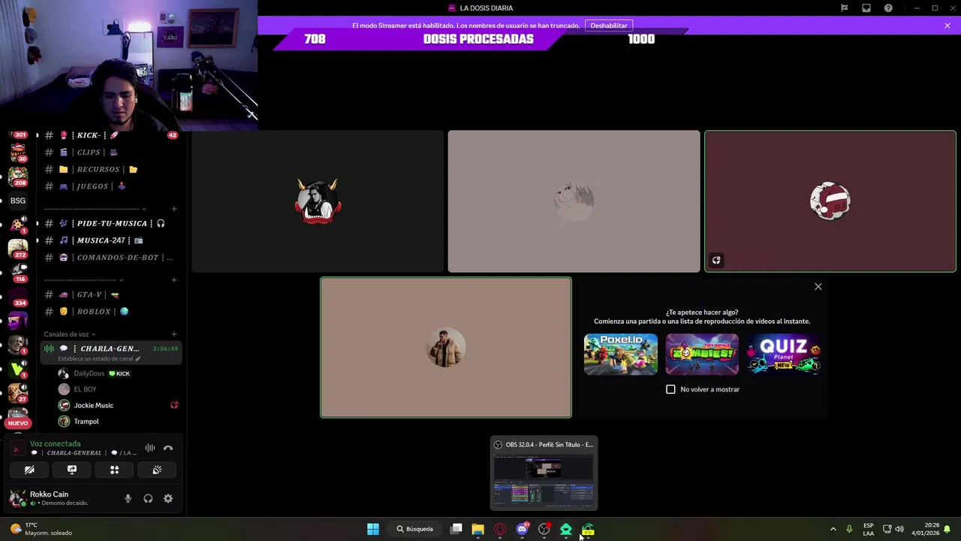Click the taskbar Búsqueda search box

click(415, 529)
